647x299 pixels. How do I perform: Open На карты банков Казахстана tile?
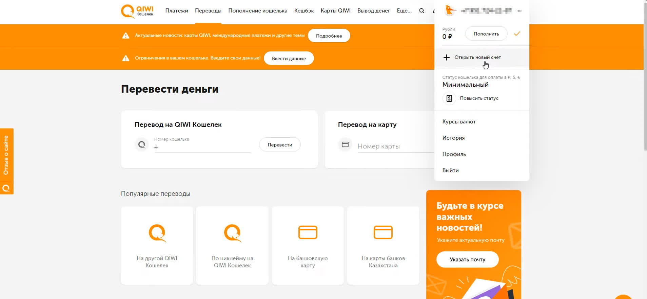tap(383, 246)
